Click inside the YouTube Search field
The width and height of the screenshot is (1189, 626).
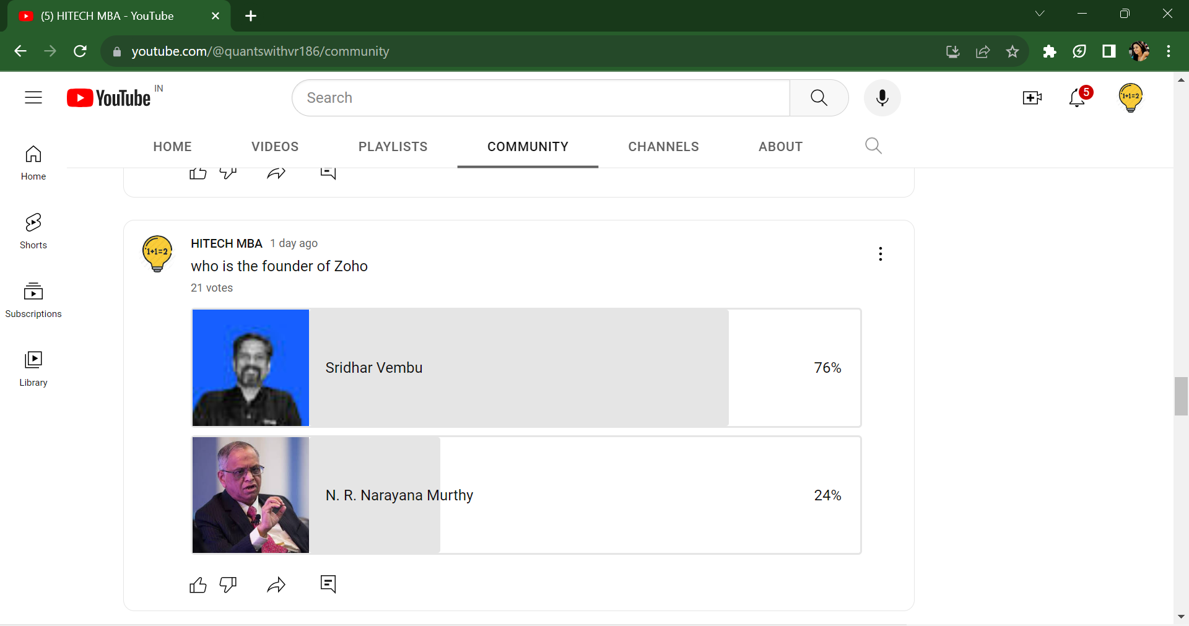(x=541, y=98)
